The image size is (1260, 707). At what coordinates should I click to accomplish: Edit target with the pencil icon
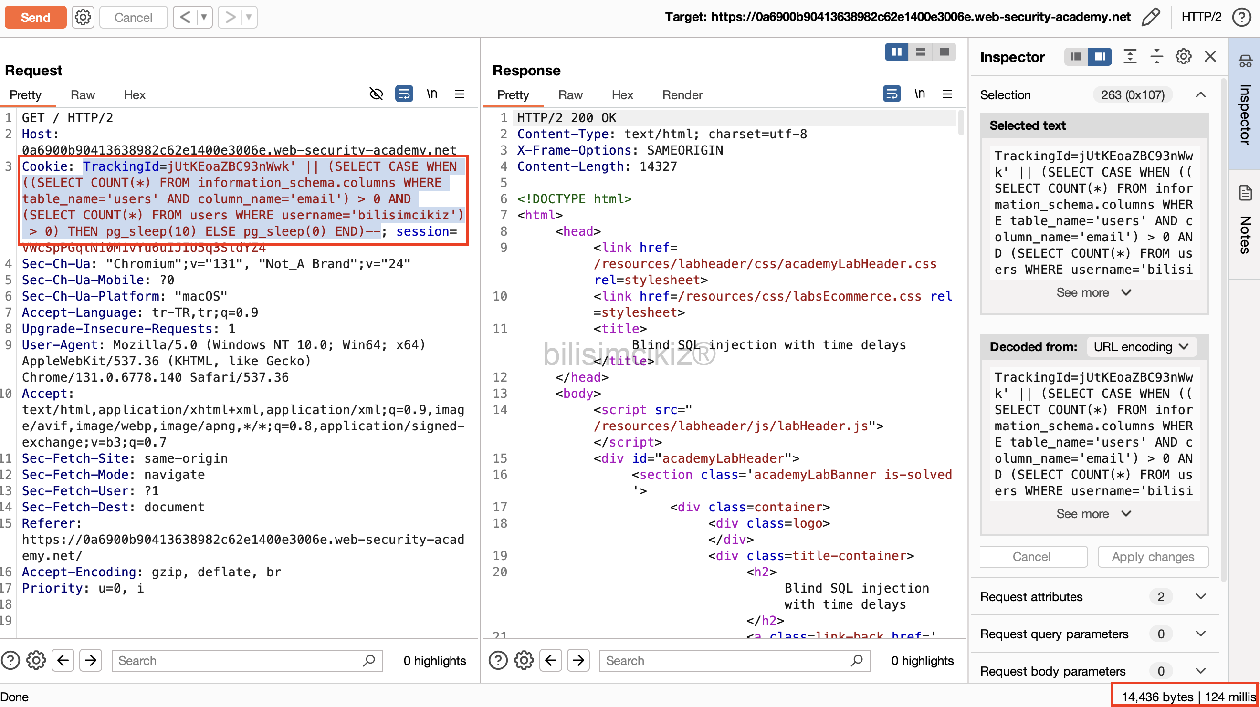pyautogui.click(x=1150, y=17)
